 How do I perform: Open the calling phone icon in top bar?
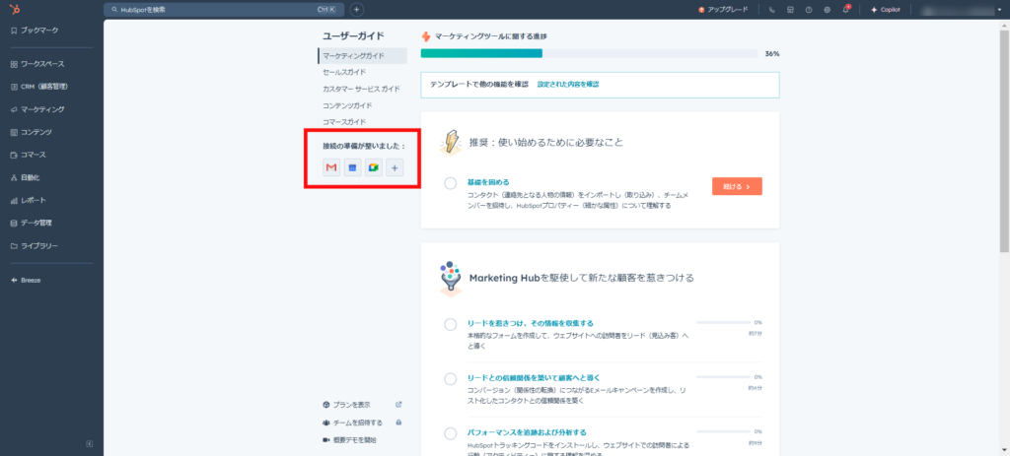(771, 10)
